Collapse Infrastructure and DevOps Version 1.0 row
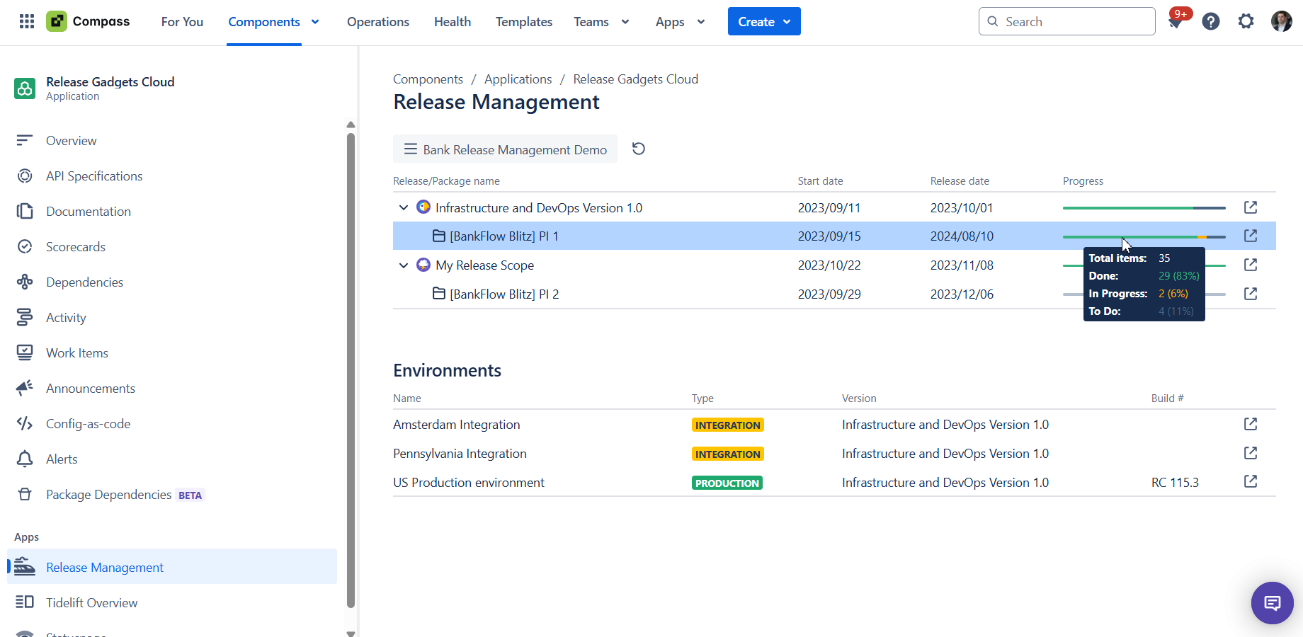Image resolution: width=1303 pixels, height=637 pixels. pos(404,207)
